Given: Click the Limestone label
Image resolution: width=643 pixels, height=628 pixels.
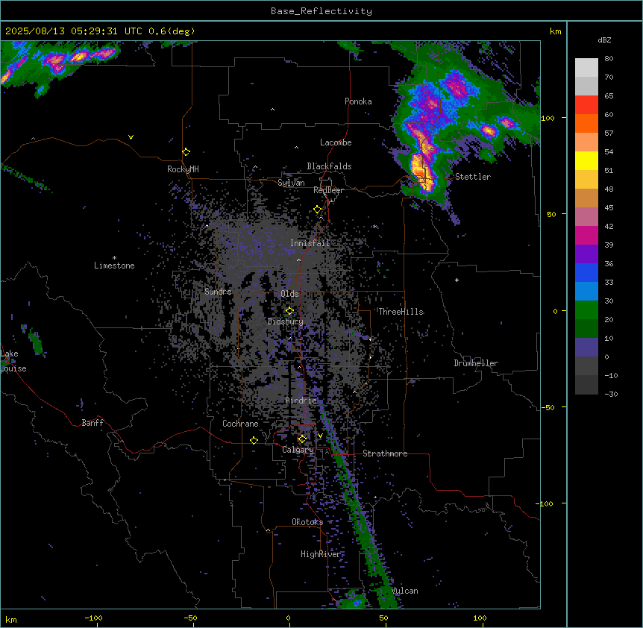Looking at the screenshot, I should (114, 266).
